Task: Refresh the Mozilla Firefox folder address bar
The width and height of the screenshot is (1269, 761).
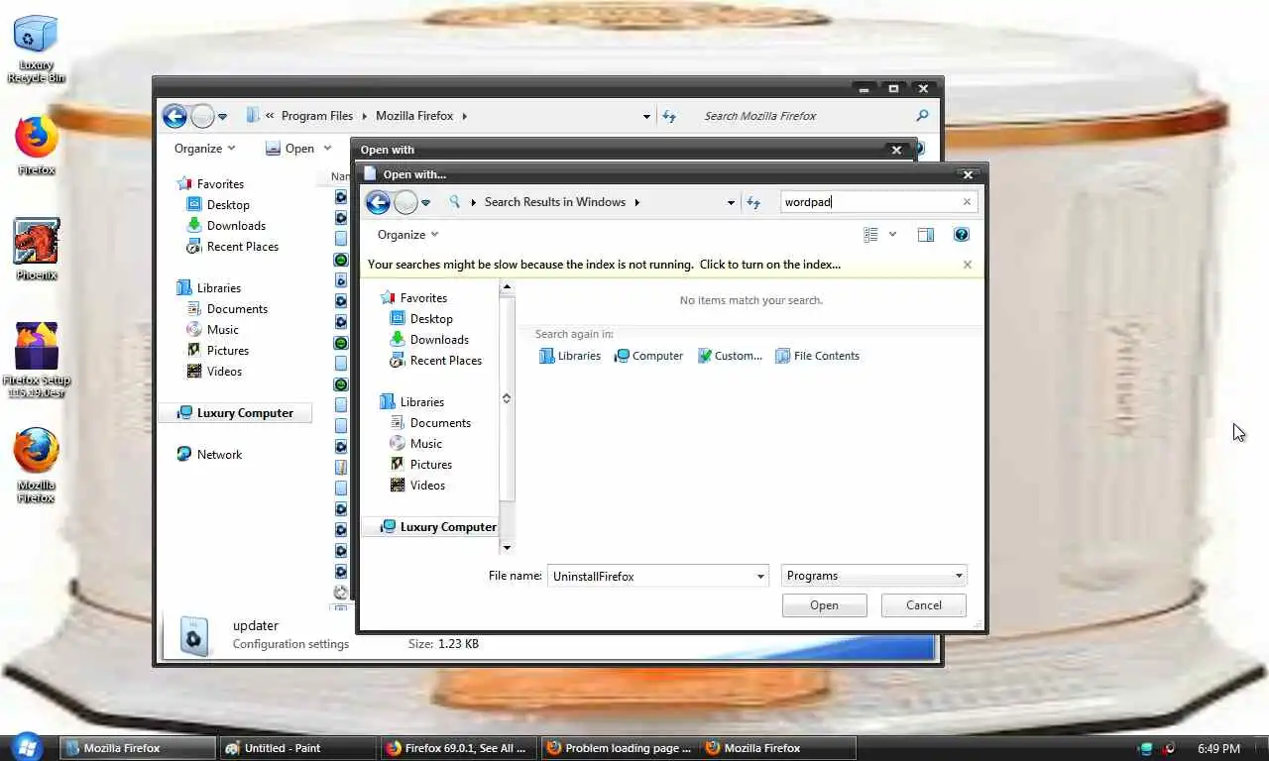Action: [x=669, y=116]
